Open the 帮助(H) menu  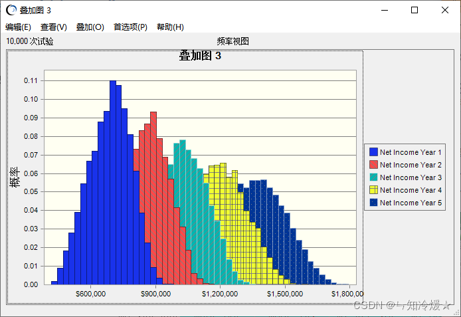(170, 27)
